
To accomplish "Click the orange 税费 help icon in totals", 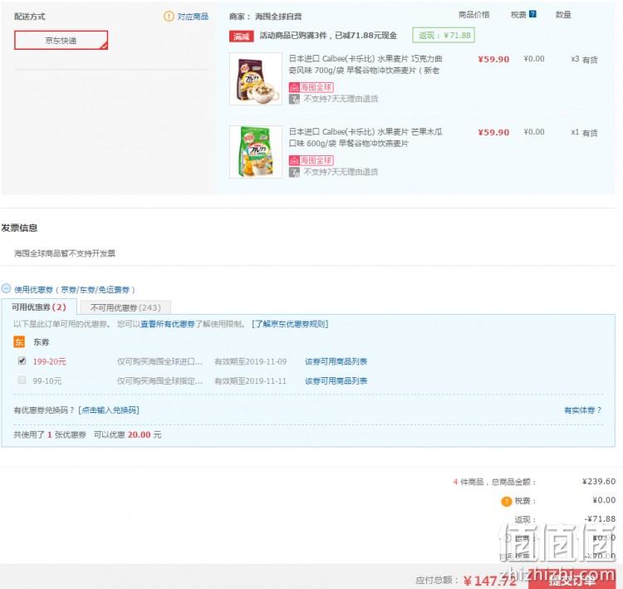I will pos(506,502).
